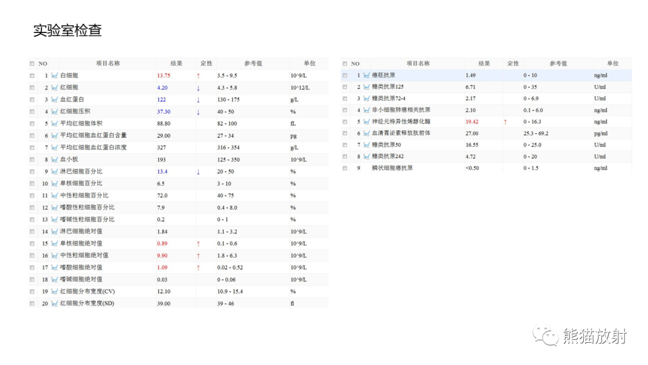Click the blue result value 13.4
Image resolution: width=648 pixels, height=365 pixels.
162,172
